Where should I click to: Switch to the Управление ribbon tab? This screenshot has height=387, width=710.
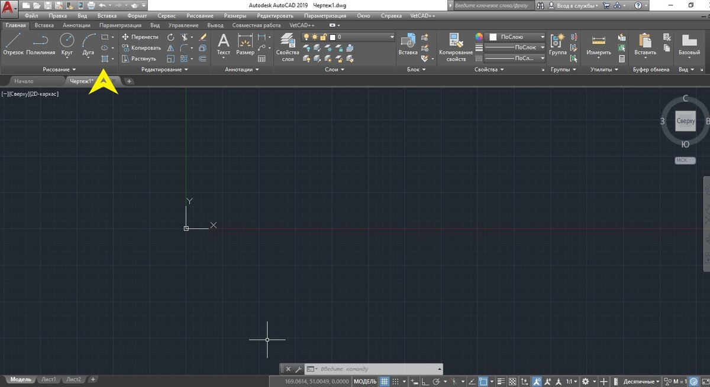183,25
